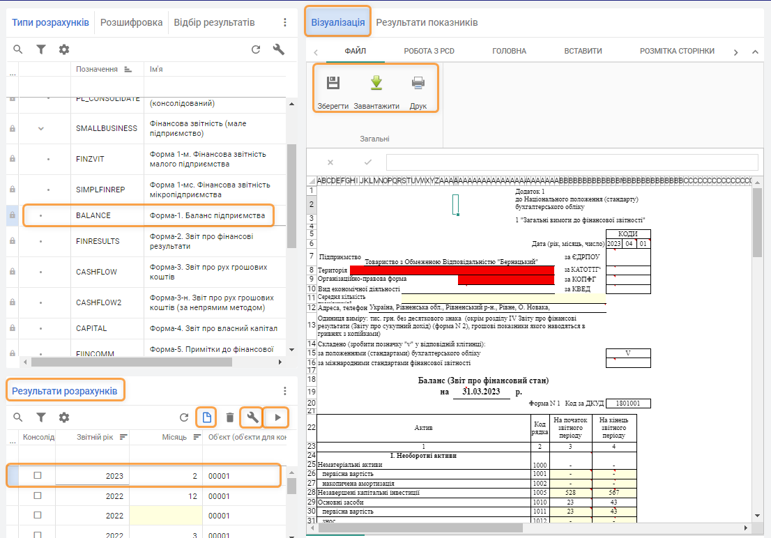Delete selected result with trash icon
Viewport: 771px width, 538px height.
pos(230,417)
